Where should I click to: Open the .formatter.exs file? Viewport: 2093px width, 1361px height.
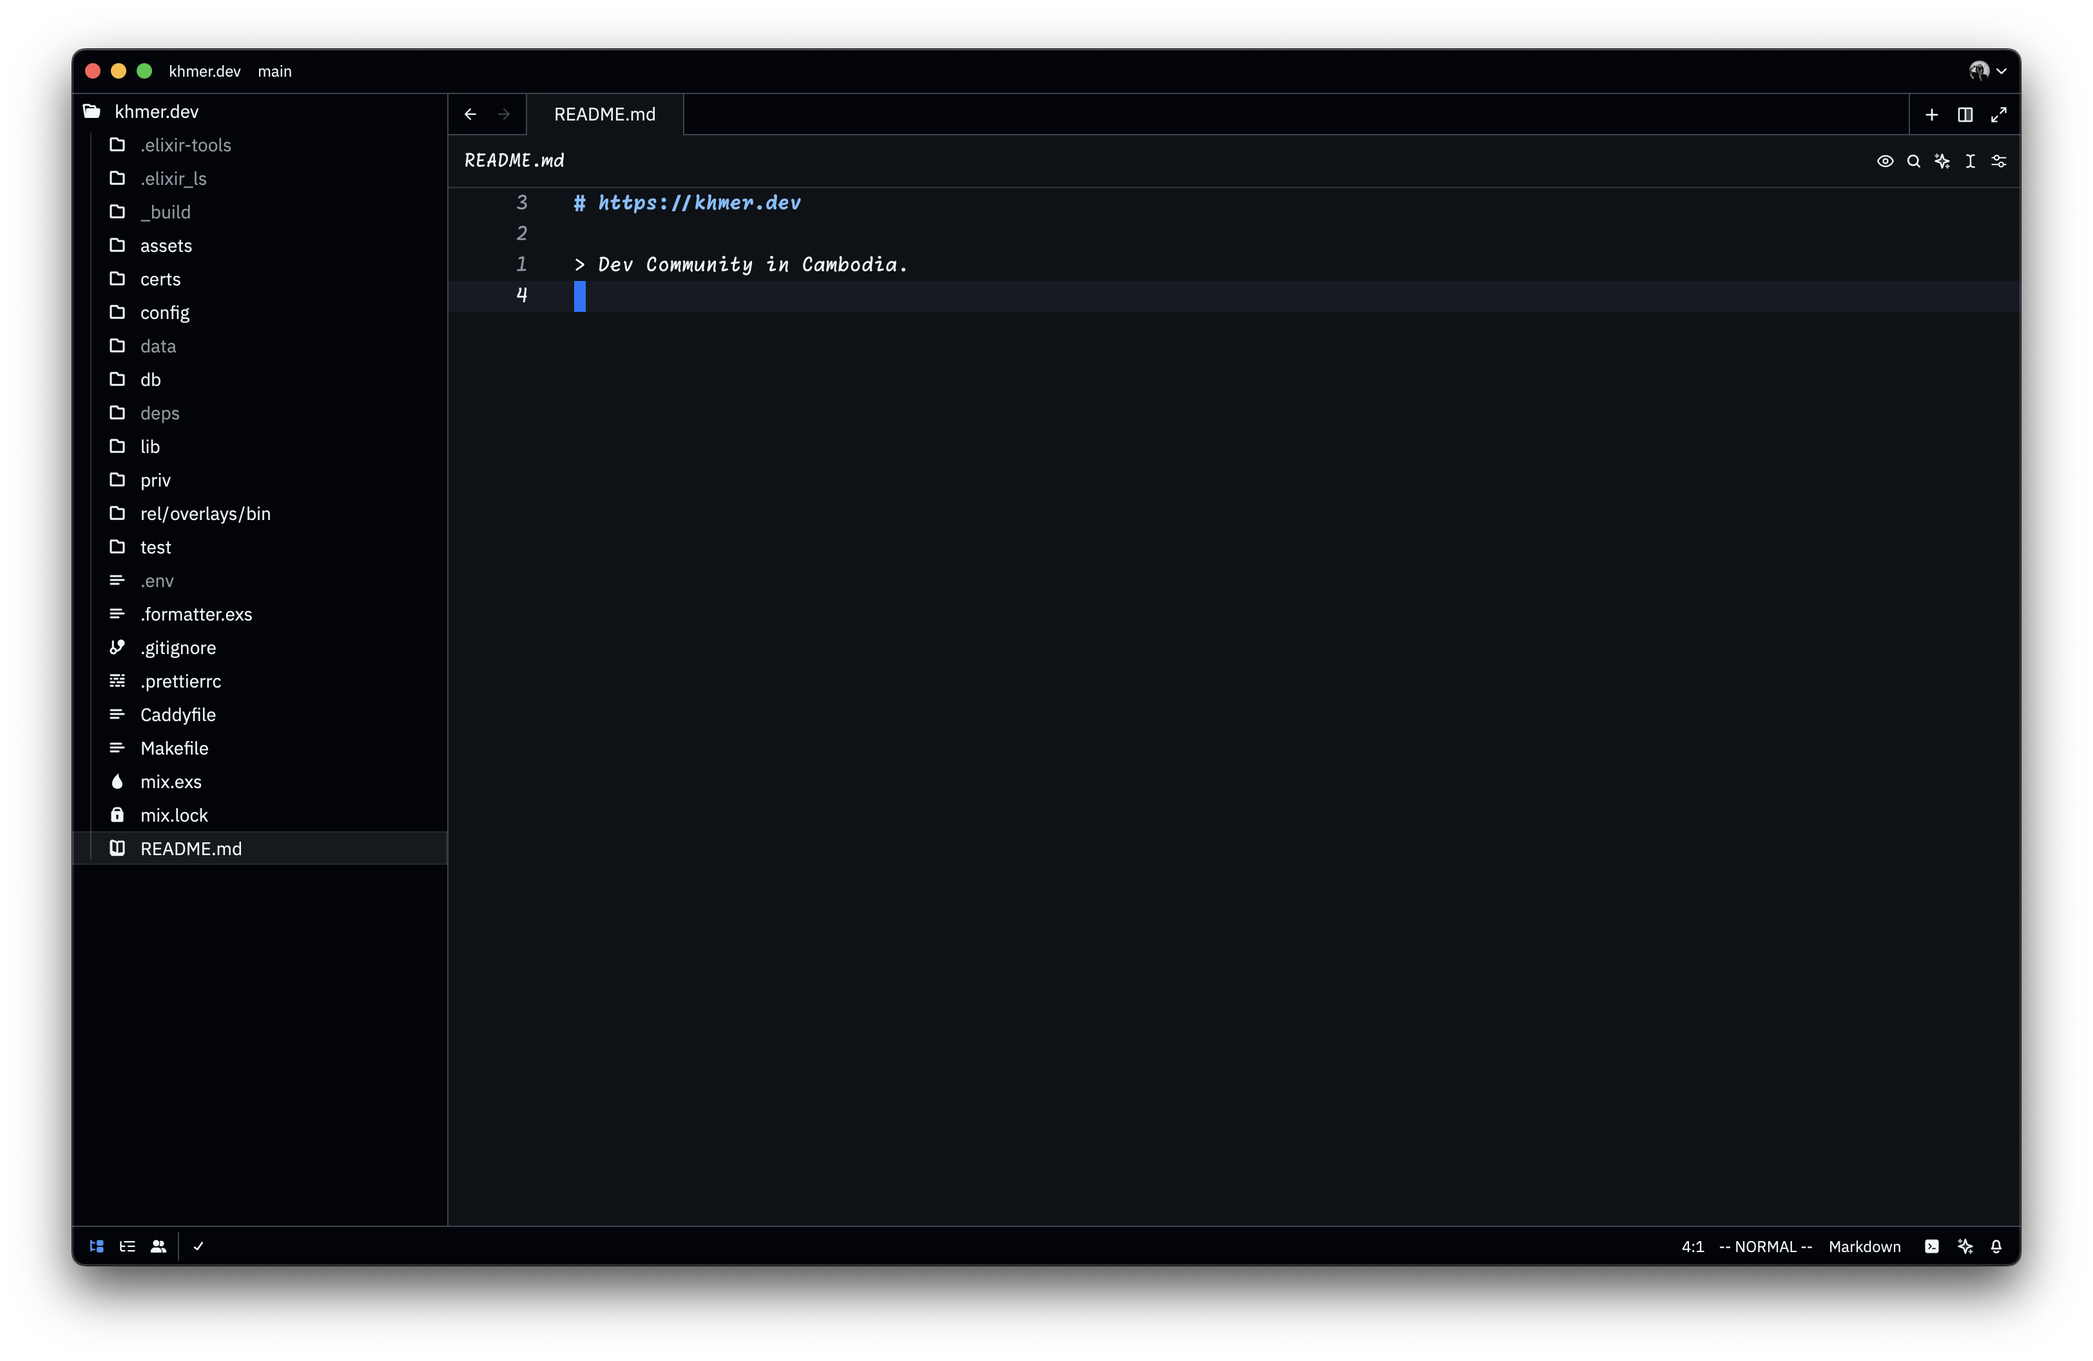pyautogui.click(x=260, y=613)
